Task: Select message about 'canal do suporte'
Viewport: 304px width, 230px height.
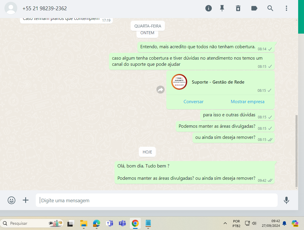Action: coord(192,61)
